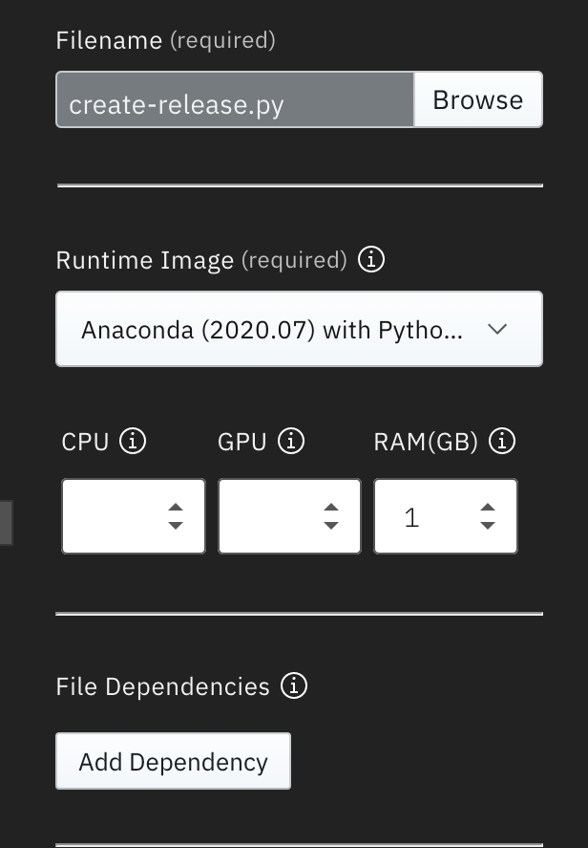Decrement the CPU value with the down arrow

tap(176, 527)
